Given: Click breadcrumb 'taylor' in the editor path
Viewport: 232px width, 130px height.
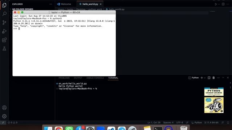Looking at the screenshot, I should (x=70, y=9).
